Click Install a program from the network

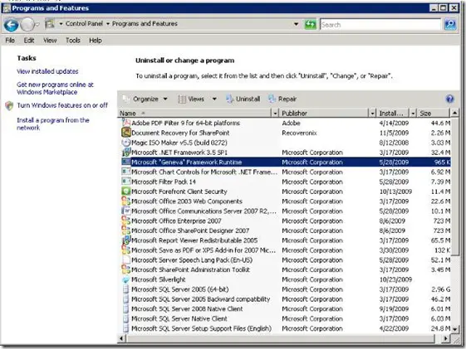click(53, 124)
